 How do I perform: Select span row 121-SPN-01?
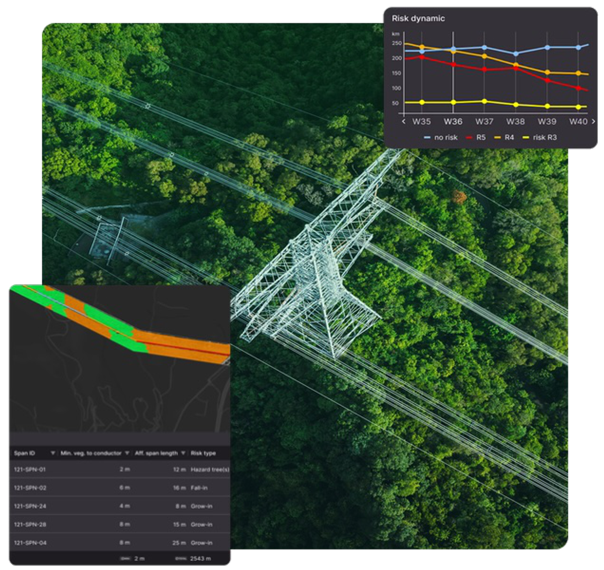click(x=120, y=469)
